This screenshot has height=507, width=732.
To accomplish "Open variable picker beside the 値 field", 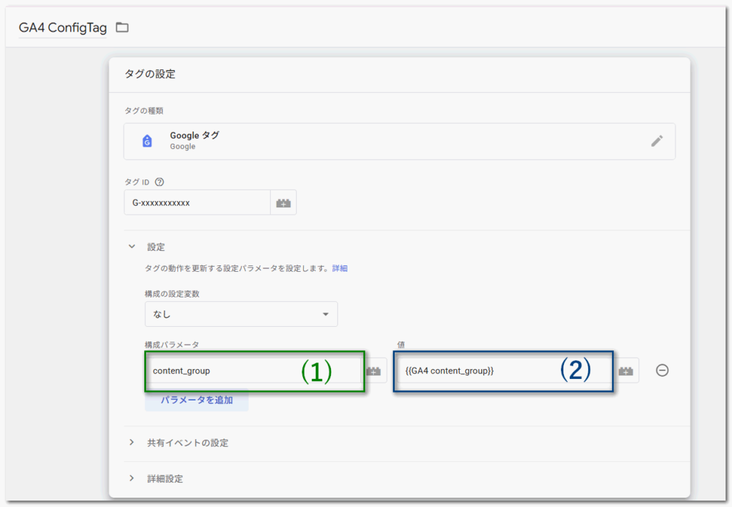I will pyautogui.click(x=625, y=371).
